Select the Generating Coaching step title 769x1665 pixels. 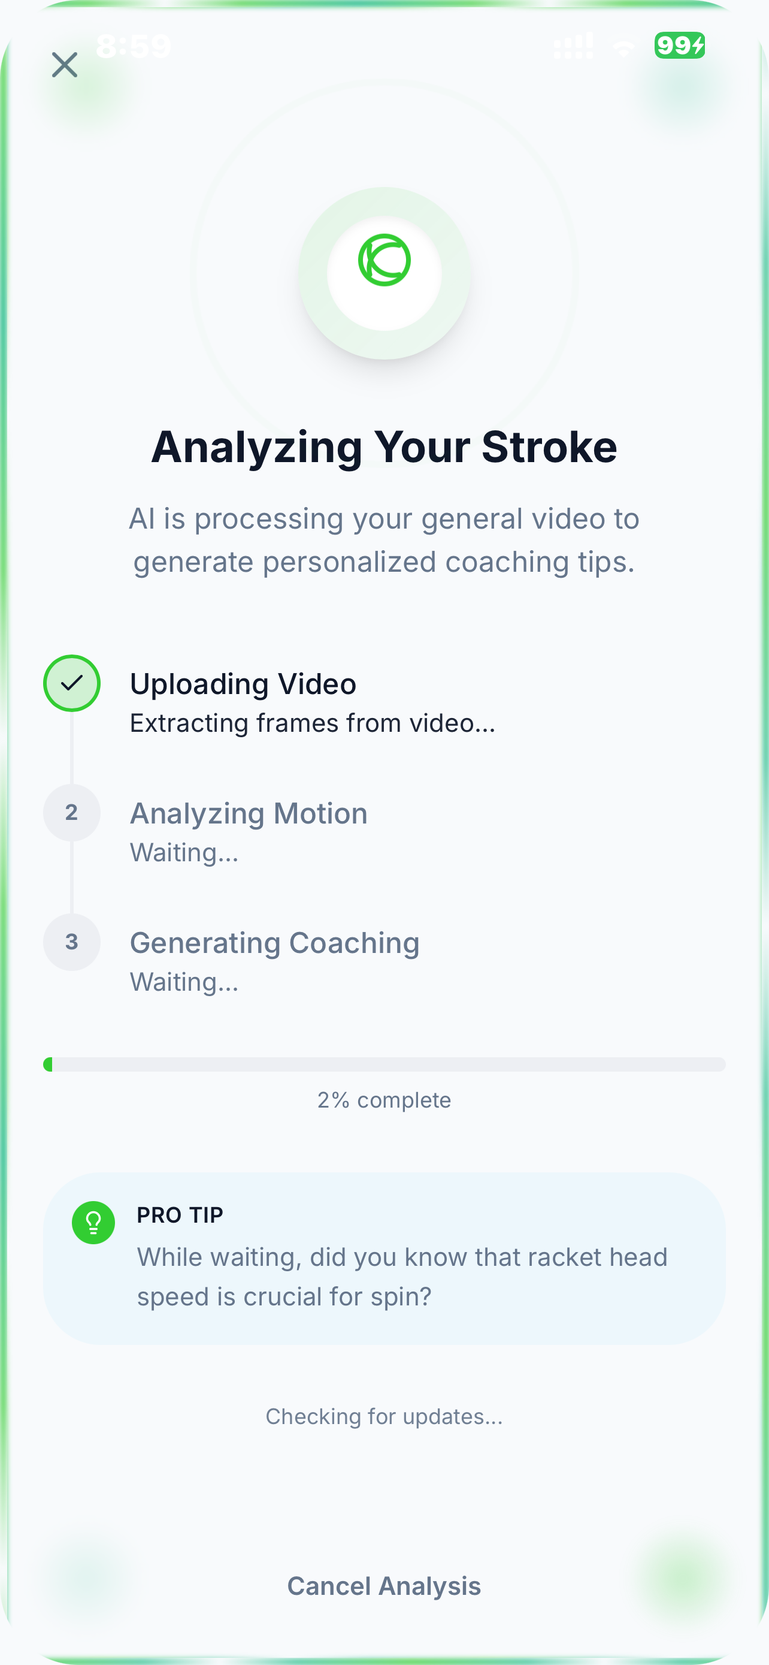click(274, 942)
